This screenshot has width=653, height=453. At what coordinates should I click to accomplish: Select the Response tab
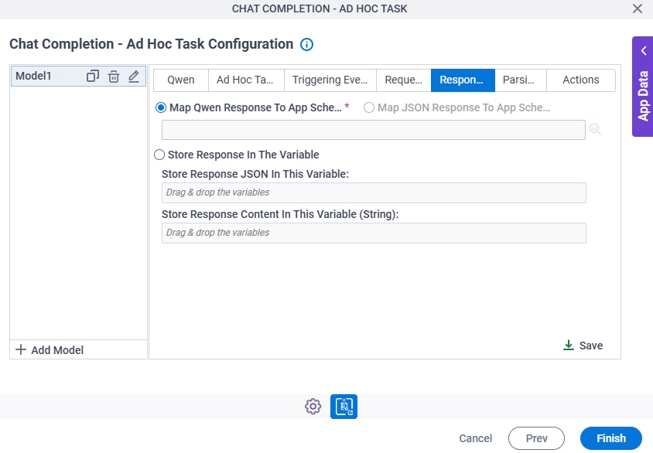[463, 80]
